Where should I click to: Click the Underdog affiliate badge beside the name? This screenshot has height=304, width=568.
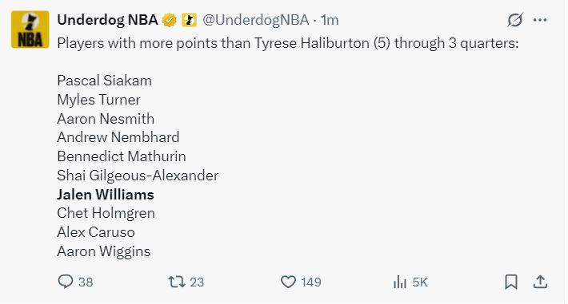[x=189, y=20]
